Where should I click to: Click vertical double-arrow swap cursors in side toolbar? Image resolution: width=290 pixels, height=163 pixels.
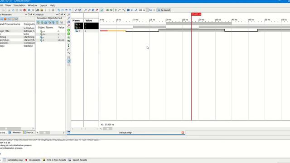(68, 45)
